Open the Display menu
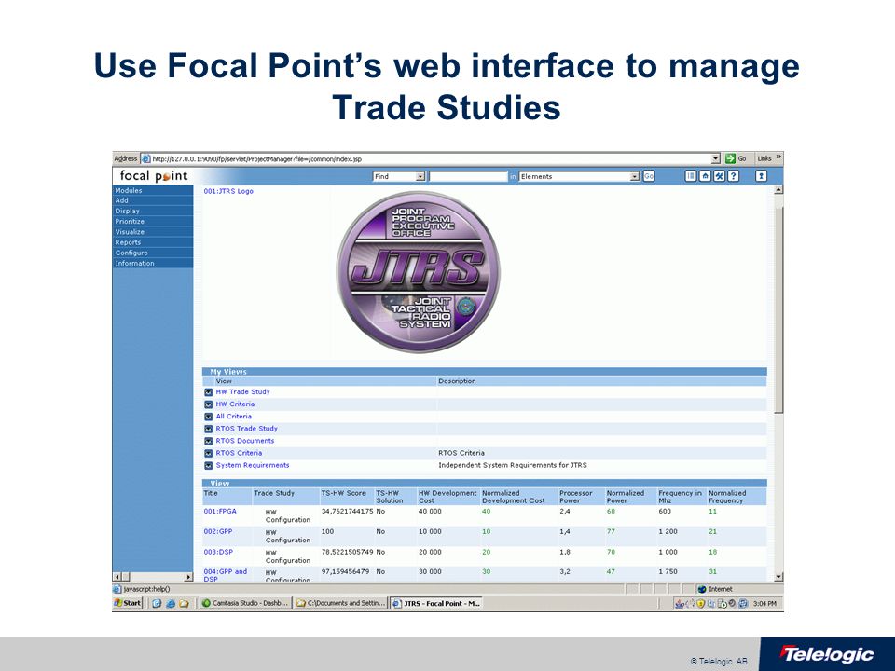895x671 pixels. pos(153,212)
